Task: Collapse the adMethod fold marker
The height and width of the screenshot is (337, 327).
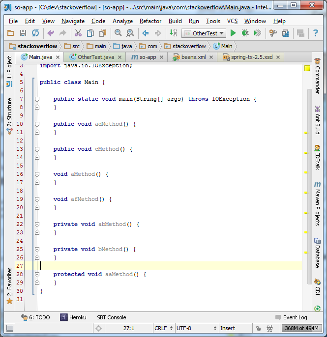Action: [x=37, y=124]
